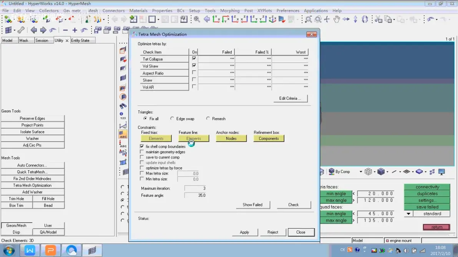
Task: Expand the grid view icon dropdown arrow
Action: (x=14, y=30)
